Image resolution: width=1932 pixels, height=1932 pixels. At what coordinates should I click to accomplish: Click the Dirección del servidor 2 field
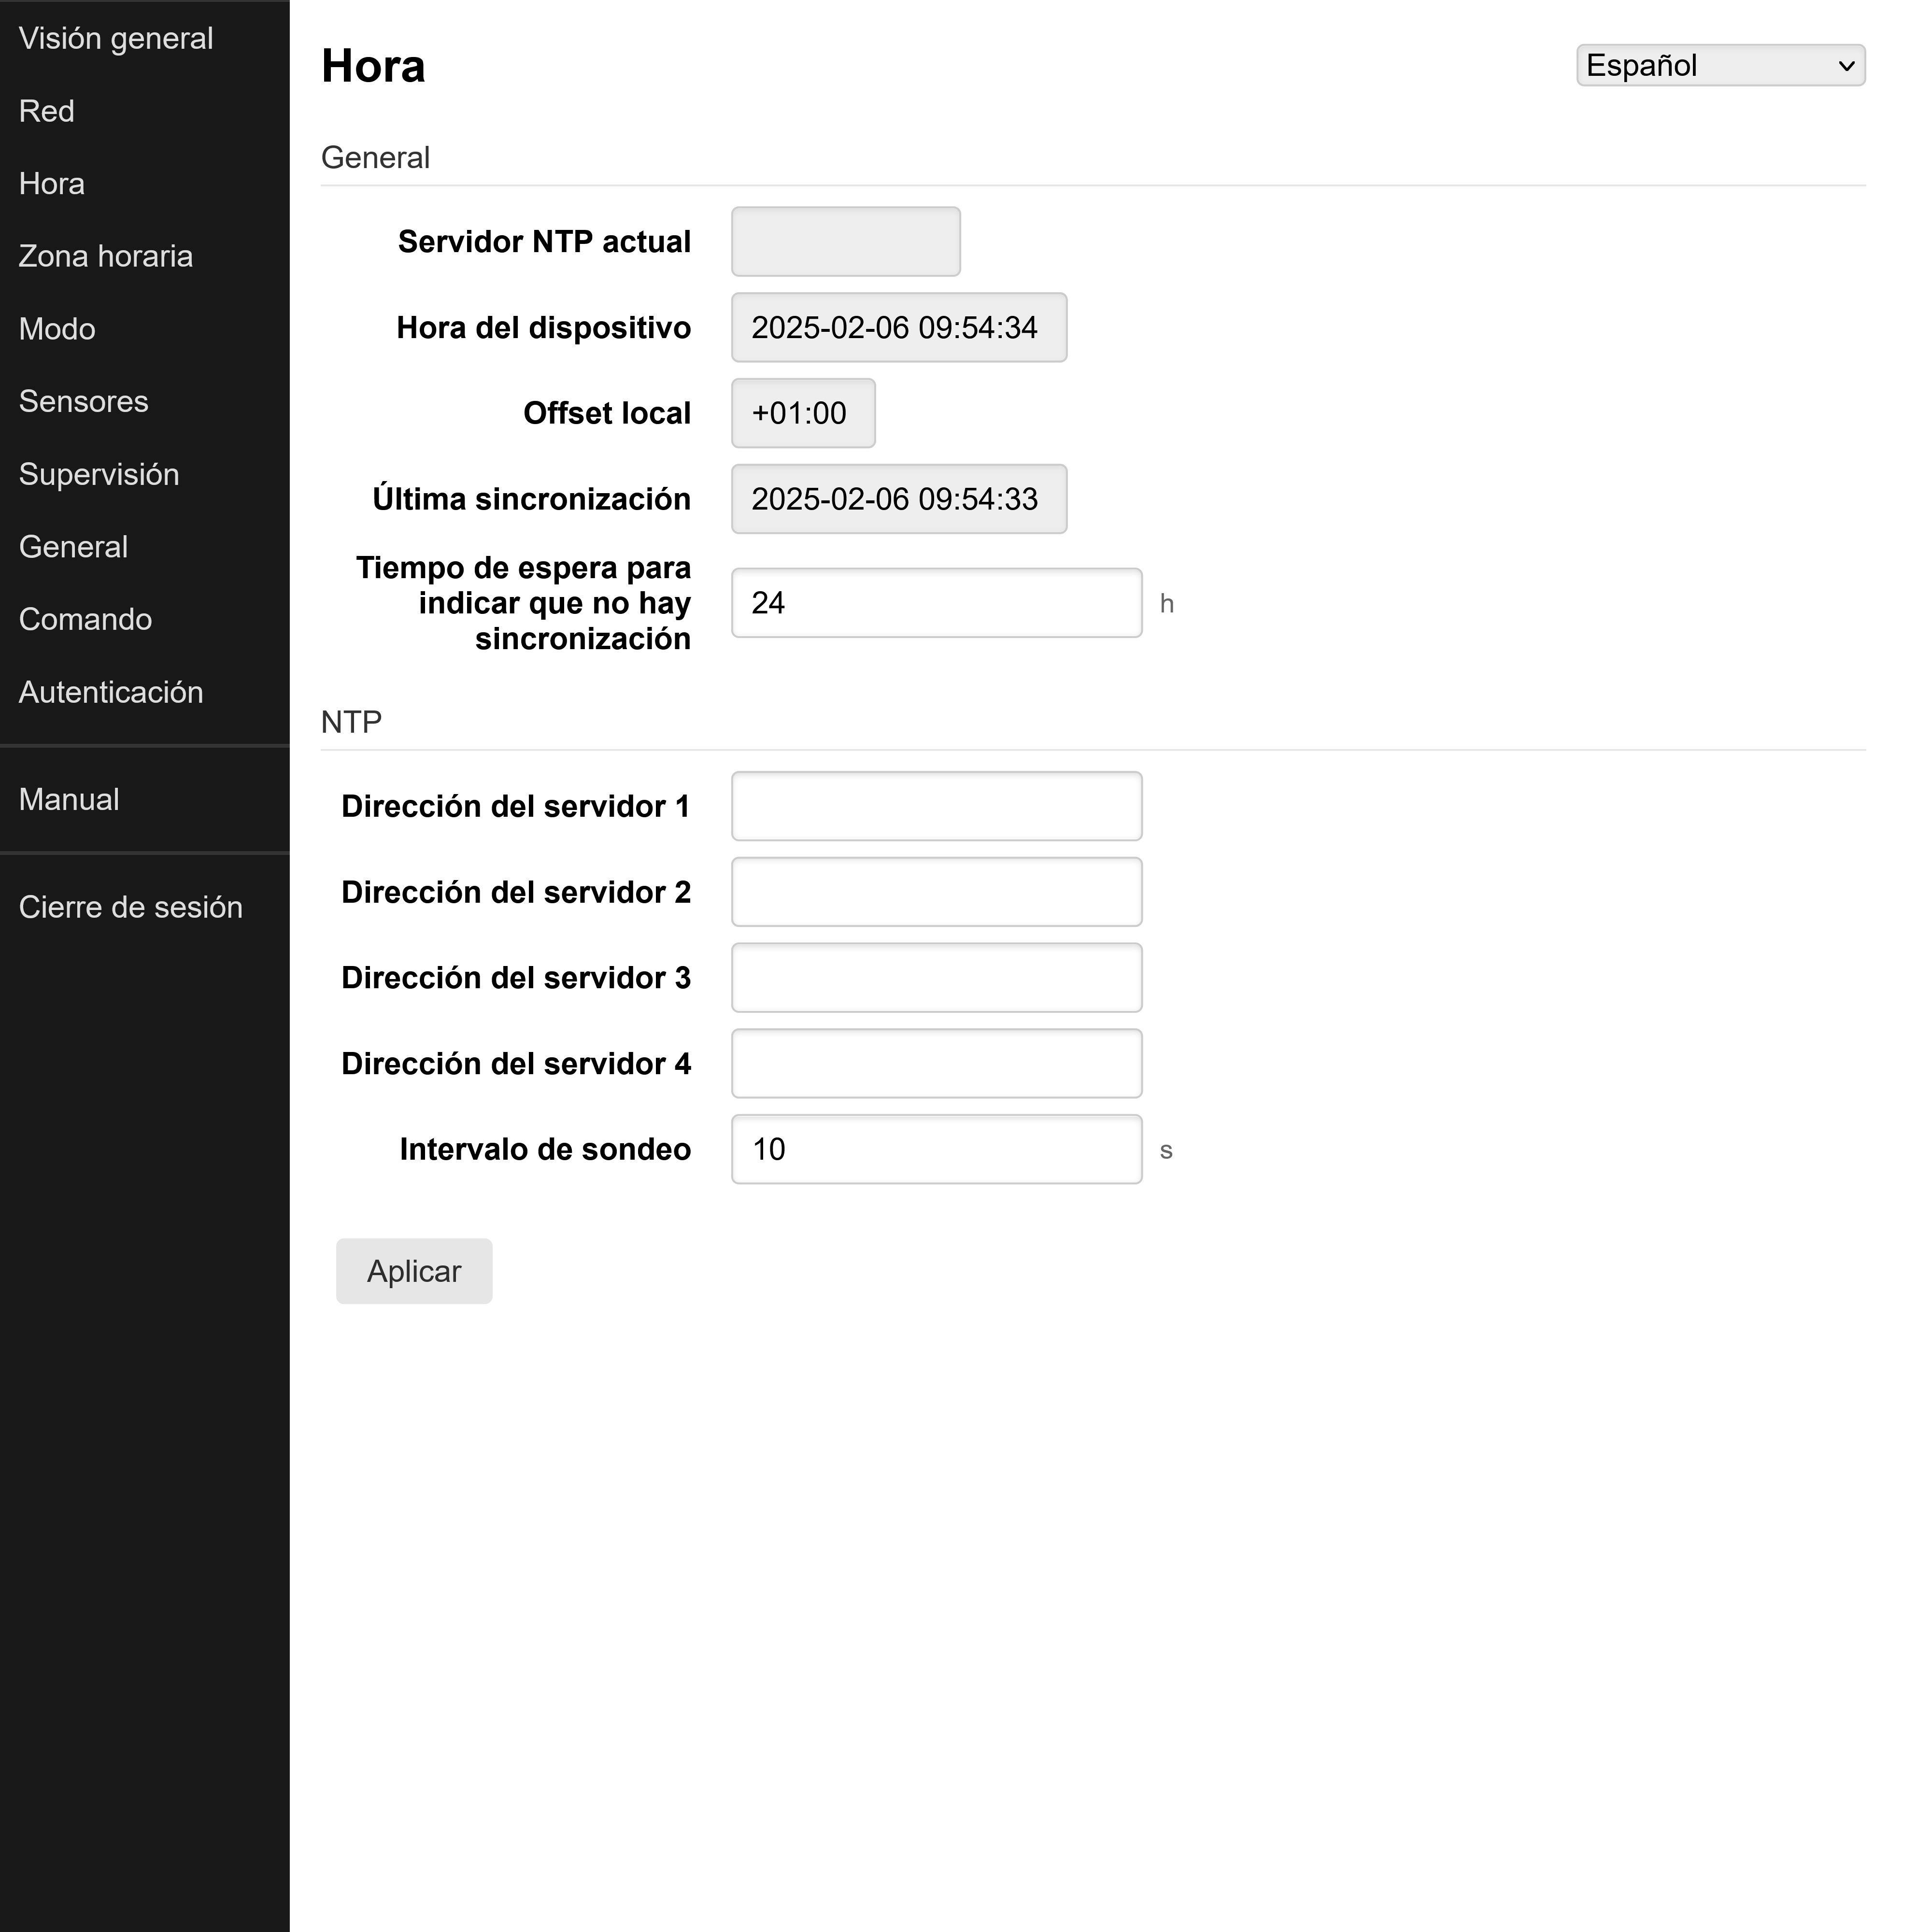(x=935, y=891)
